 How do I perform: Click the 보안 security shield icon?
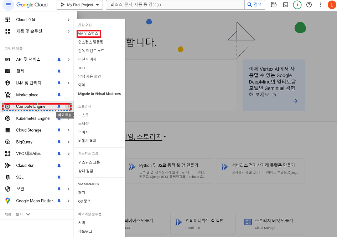coord(7,189)
